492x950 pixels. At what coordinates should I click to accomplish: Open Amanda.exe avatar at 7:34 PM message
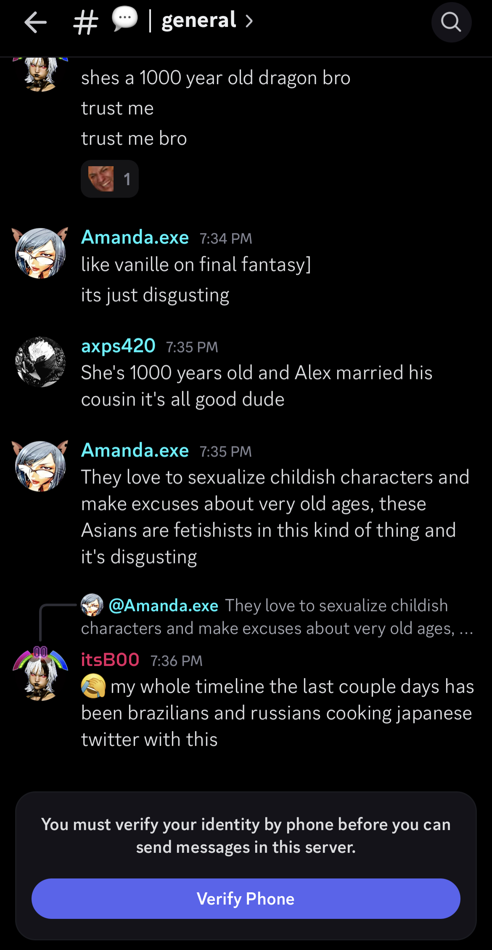click(x=40, y=253)
